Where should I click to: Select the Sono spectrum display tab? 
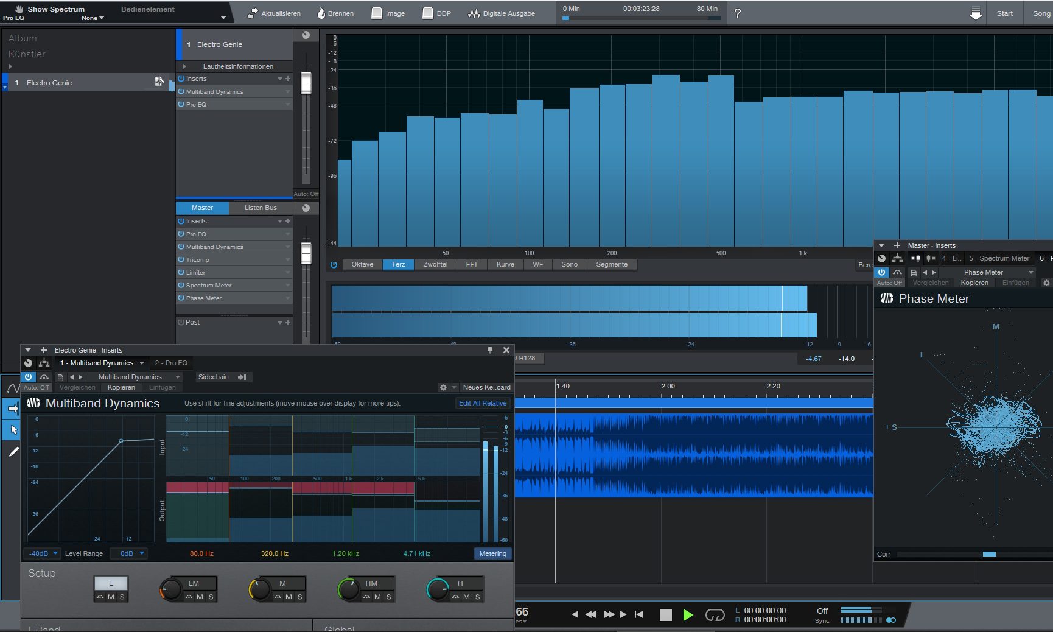569,264
